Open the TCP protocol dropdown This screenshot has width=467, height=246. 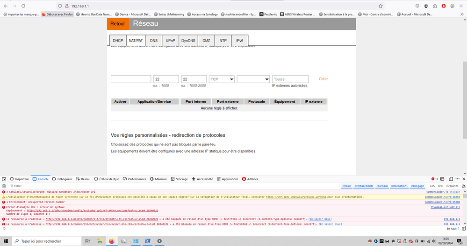pyautogui.click(x=222, y=79)
